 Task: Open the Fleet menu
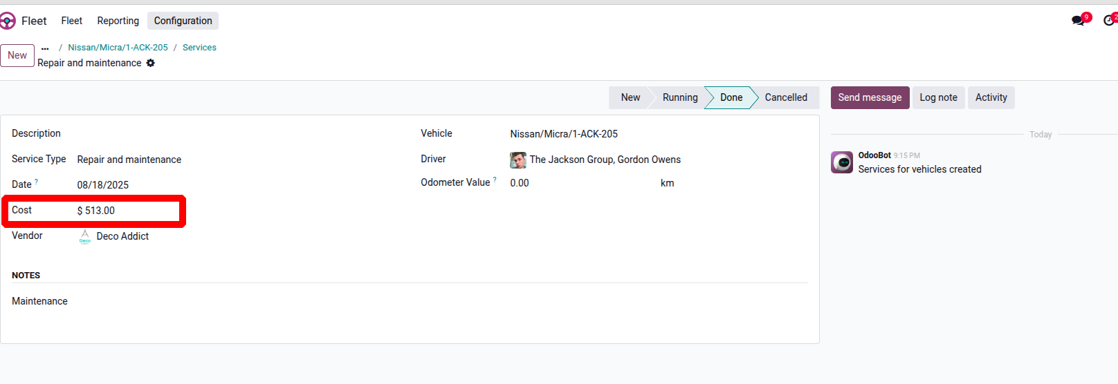point(72,21)
